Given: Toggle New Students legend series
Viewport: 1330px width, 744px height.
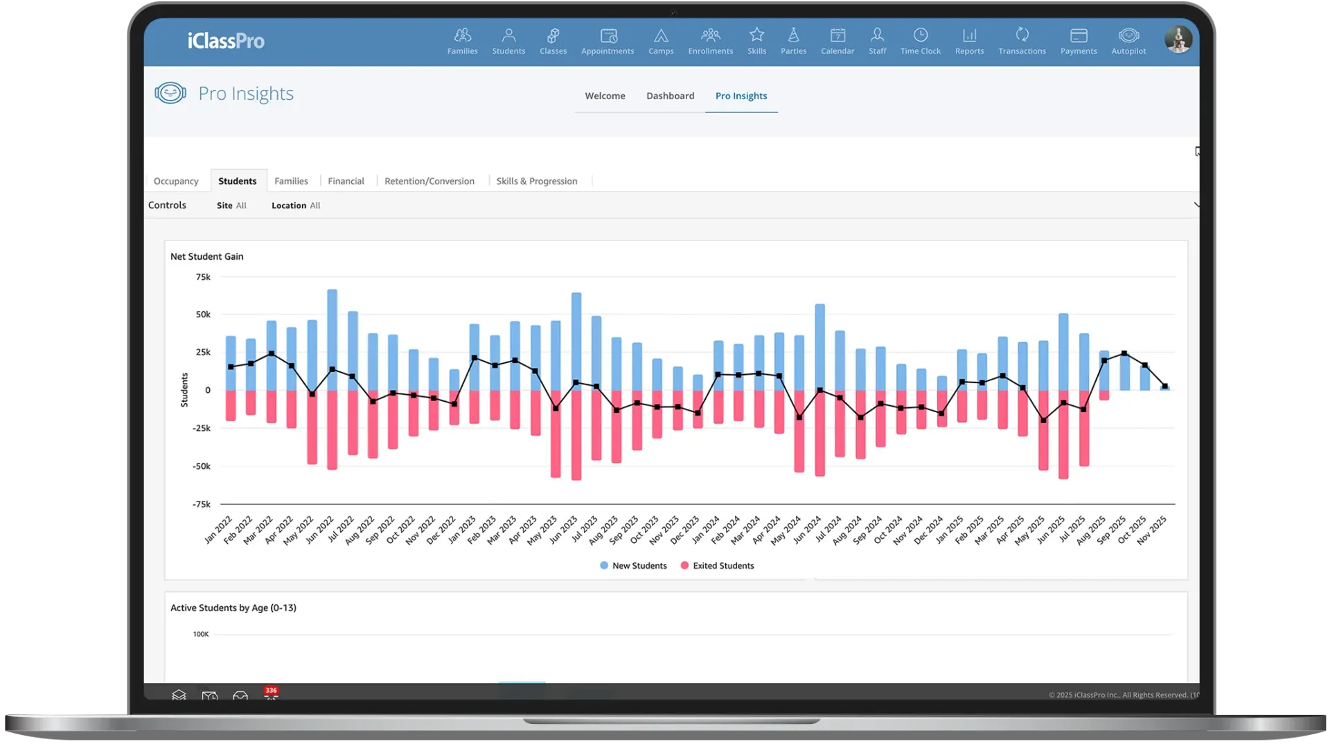Looking at the screenshot, I should tap(633, 565).
